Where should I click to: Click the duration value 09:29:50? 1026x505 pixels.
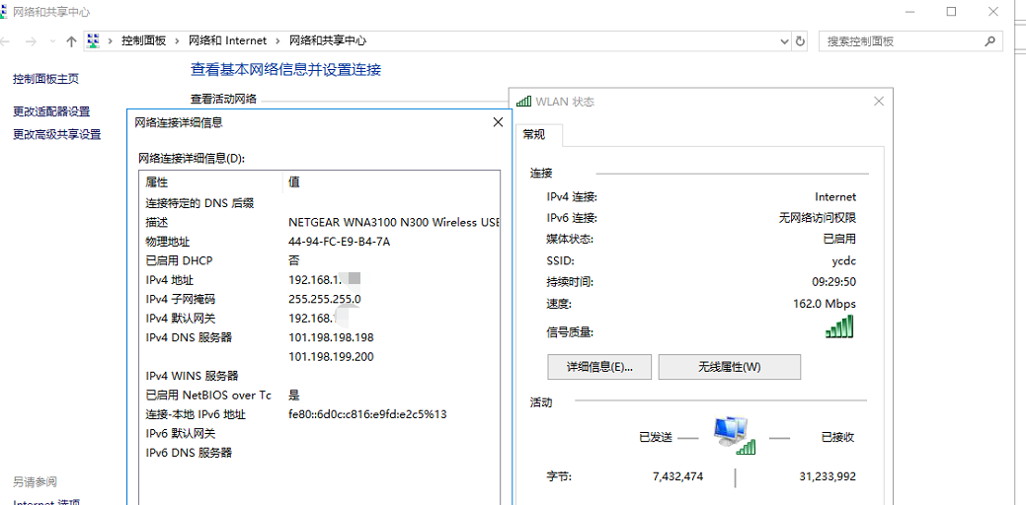click(x=833, y=282)
